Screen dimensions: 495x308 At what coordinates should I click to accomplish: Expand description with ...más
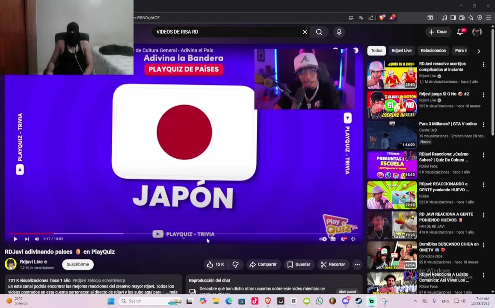tap(171, 292)
